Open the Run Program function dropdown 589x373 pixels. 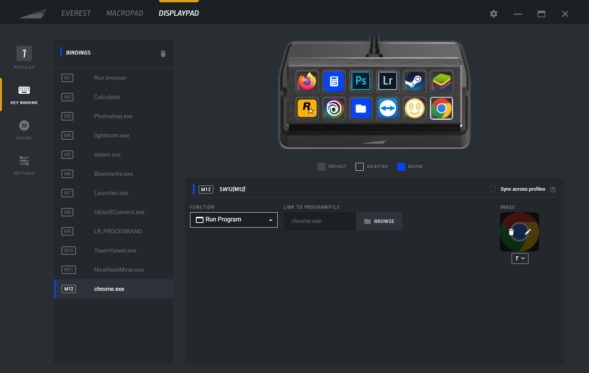click(234, 220)
